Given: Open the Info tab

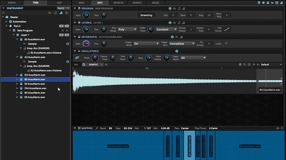Looking at the screenshot, I should pos(81,3).
